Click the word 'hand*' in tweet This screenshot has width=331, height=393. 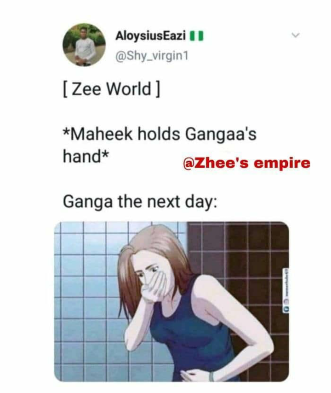point(86,156)
